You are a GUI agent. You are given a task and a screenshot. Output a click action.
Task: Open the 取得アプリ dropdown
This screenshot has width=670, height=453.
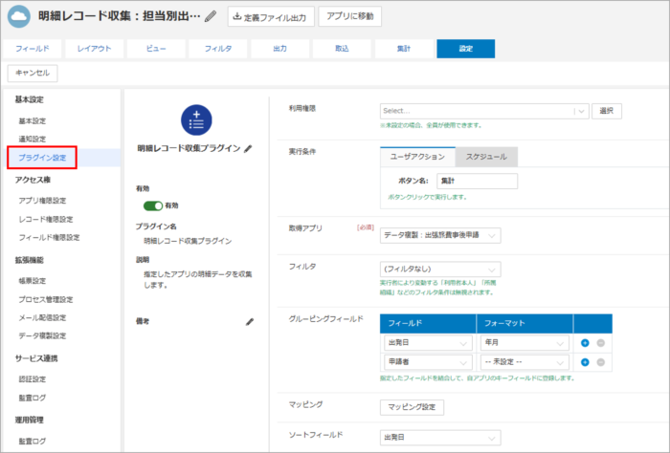[x=440, y=235]
